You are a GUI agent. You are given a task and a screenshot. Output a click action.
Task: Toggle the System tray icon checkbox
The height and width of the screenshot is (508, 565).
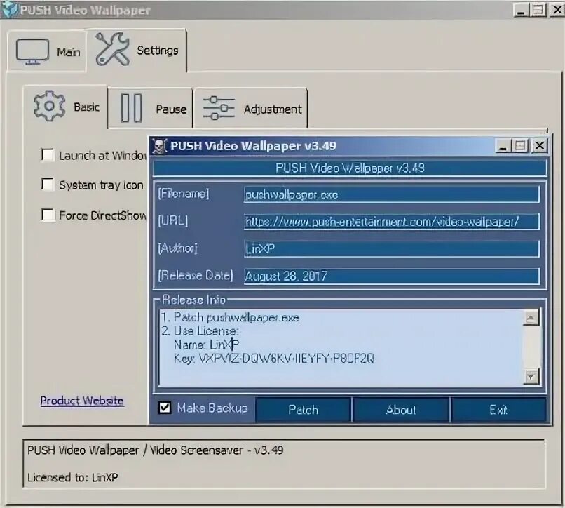point(48,185)
